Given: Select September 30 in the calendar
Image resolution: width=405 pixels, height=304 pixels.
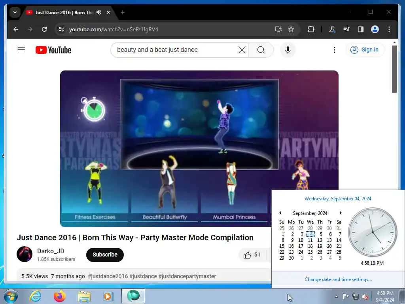Looking at the screenshot, I should [291, 258].
